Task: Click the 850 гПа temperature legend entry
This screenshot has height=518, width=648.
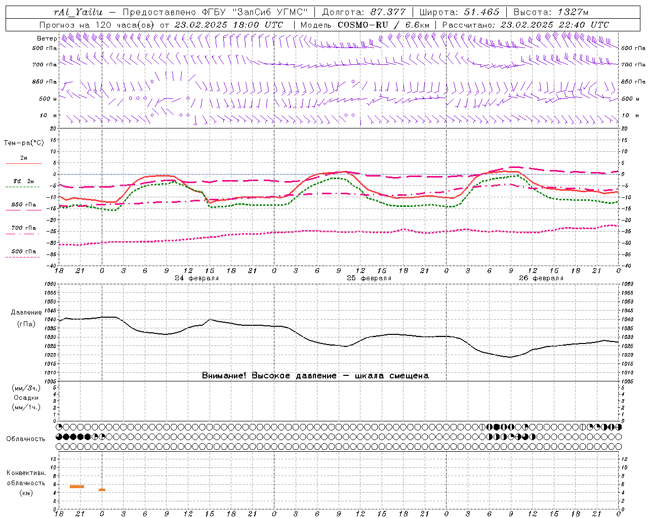Action: point(23,205)
